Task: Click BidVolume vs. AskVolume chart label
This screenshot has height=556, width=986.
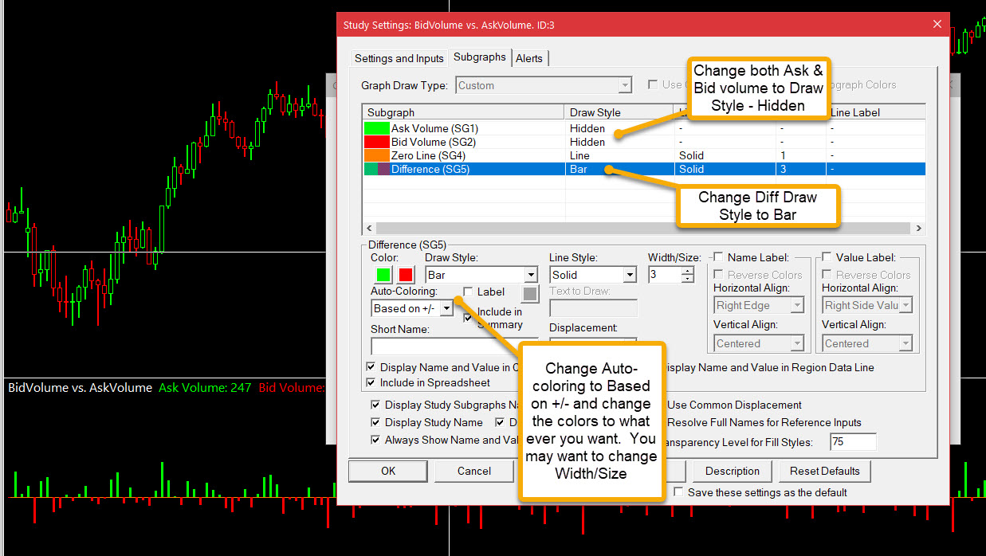Action: (80, 388)
